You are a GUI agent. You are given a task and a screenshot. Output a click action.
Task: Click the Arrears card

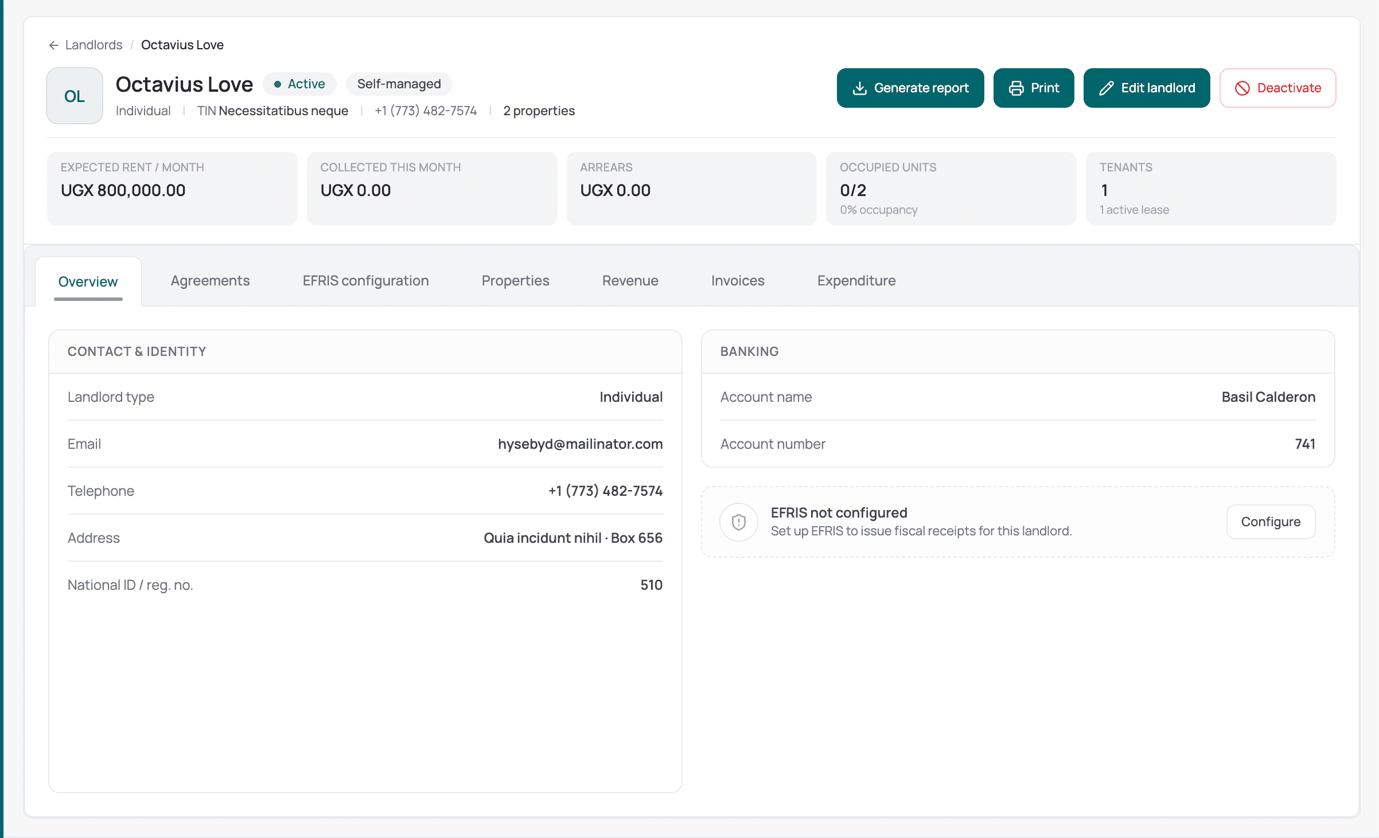(692, 189)
